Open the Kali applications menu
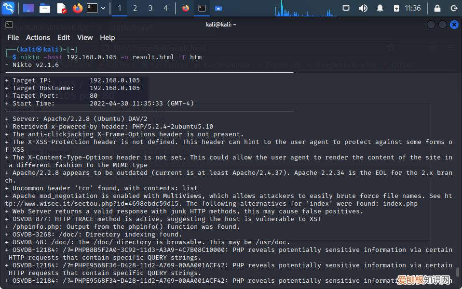Viewport: 462px width, 289px height. click(x=8, y=8)
